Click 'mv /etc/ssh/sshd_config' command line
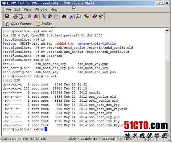 click(68, 47)
